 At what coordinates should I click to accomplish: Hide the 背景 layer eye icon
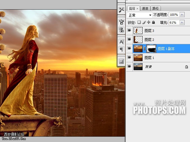(x=129, y=66)
